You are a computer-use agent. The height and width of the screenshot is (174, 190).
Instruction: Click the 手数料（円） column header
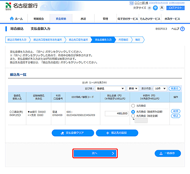[150, 97]
